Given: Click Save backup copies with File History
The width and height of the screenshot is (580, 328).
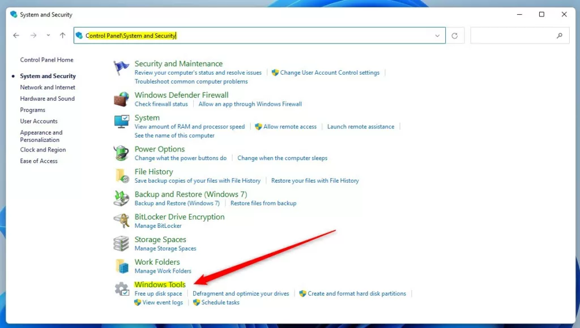Looking at the screenshot, I should [x=198, y=180].
